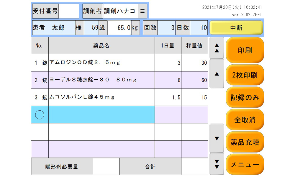Click the 歳 unit button
The height and width of the screenshot is (177, 295).
click(103, 28)
